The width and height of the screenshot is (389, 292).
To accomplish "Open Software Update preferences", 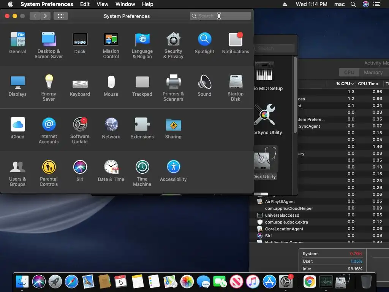I will (x=80, y=131).
